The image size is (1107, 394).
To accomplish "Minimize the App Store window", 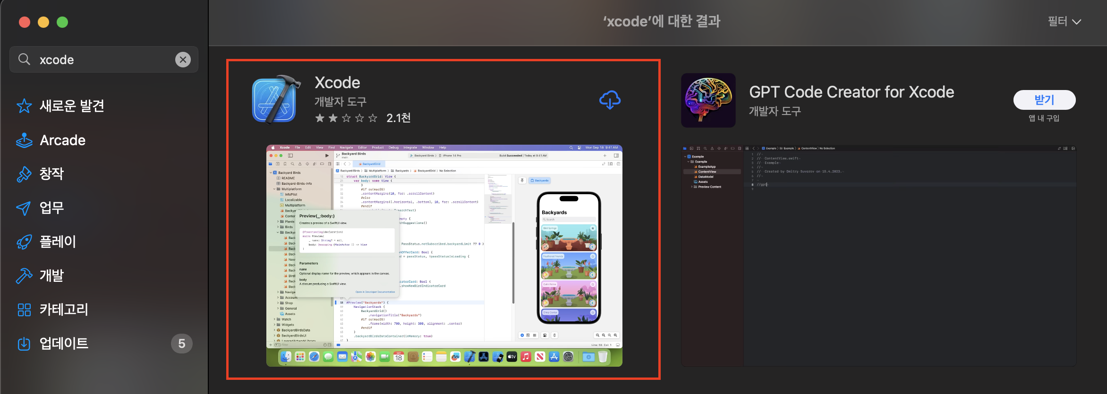I will [x=43, y=22].
